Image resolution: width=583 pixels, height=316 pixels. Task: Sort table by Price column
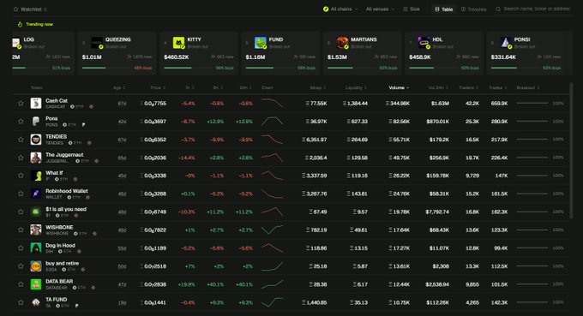158,87
